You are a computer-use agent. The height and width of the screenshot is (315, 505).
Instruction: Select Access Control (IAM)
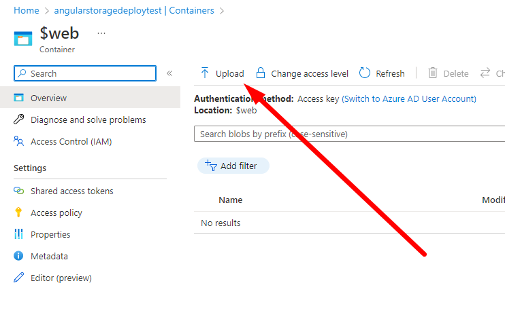tap(71, 141)
